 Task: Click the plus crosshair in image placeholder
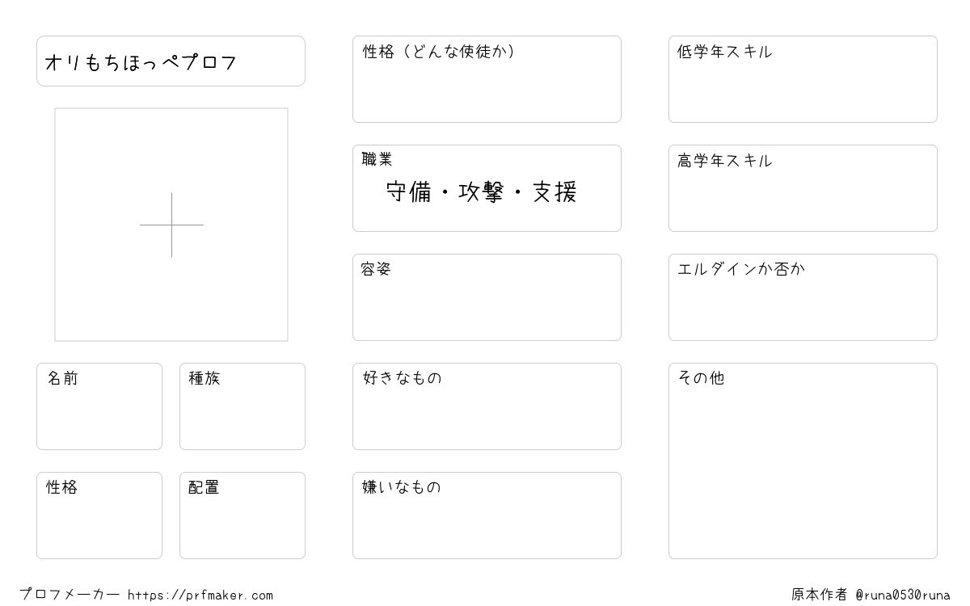click(x=171, y=225)
